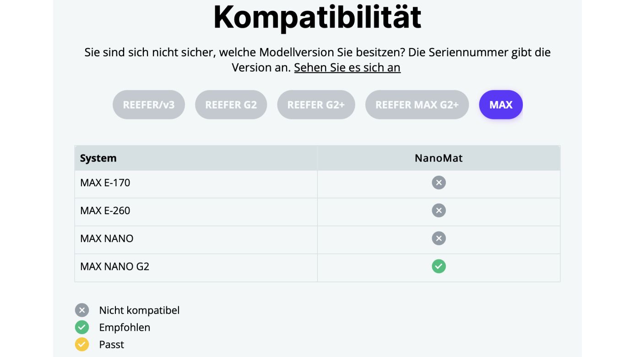This screenshot has width=635, height=357.
Task: Click the MAX E-170 system name
Action: click(105, 183)
